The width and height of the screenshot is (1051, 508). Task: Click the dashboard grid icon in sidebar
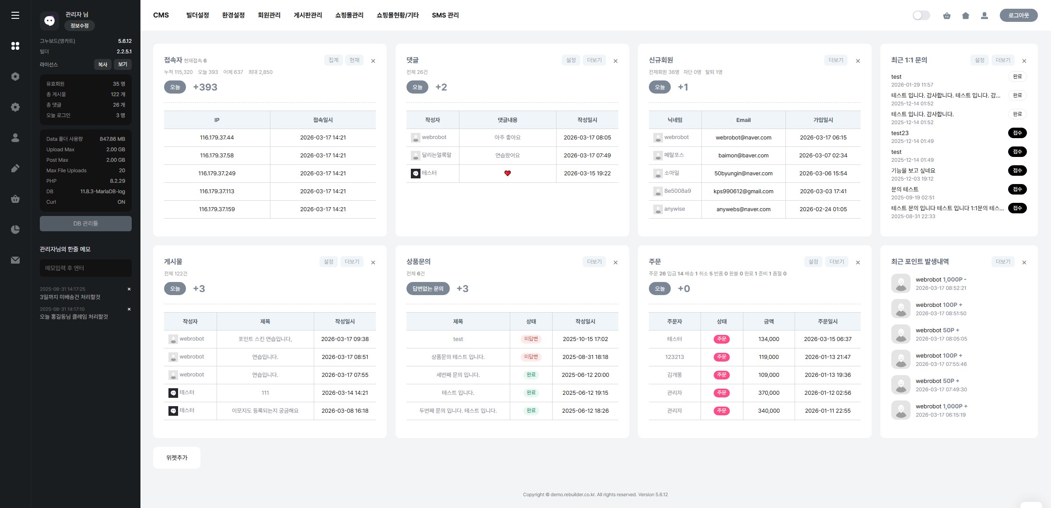coord(15,46)
